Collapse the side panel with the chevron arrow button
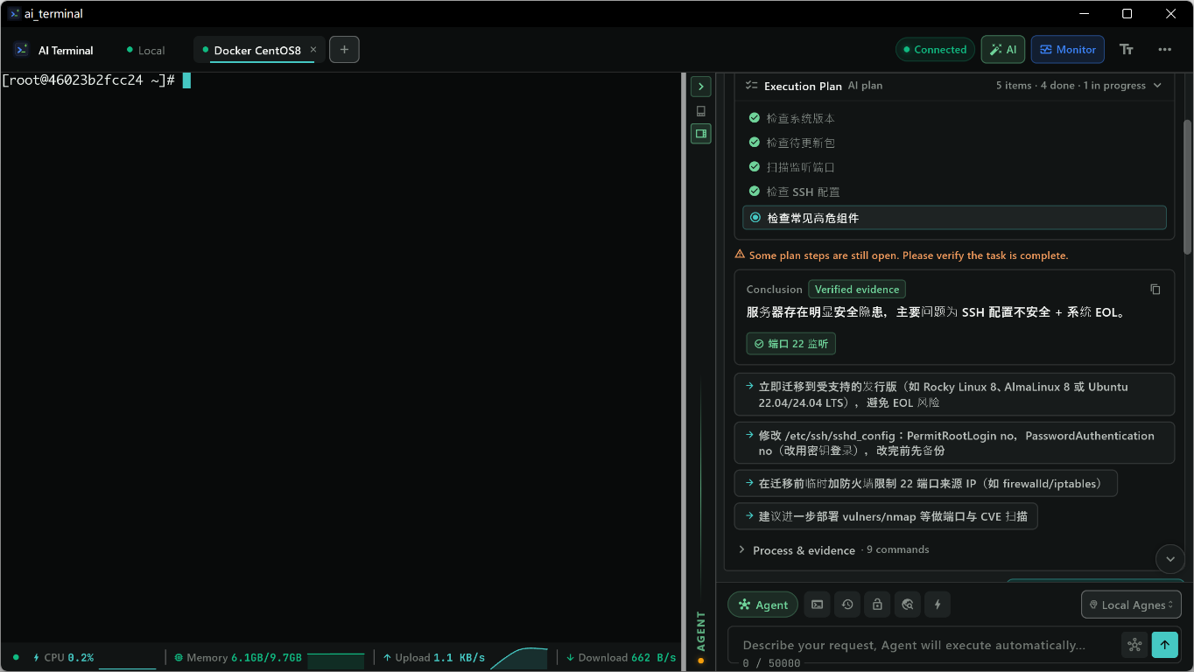 pyautogui.click(x=700, y=87)
